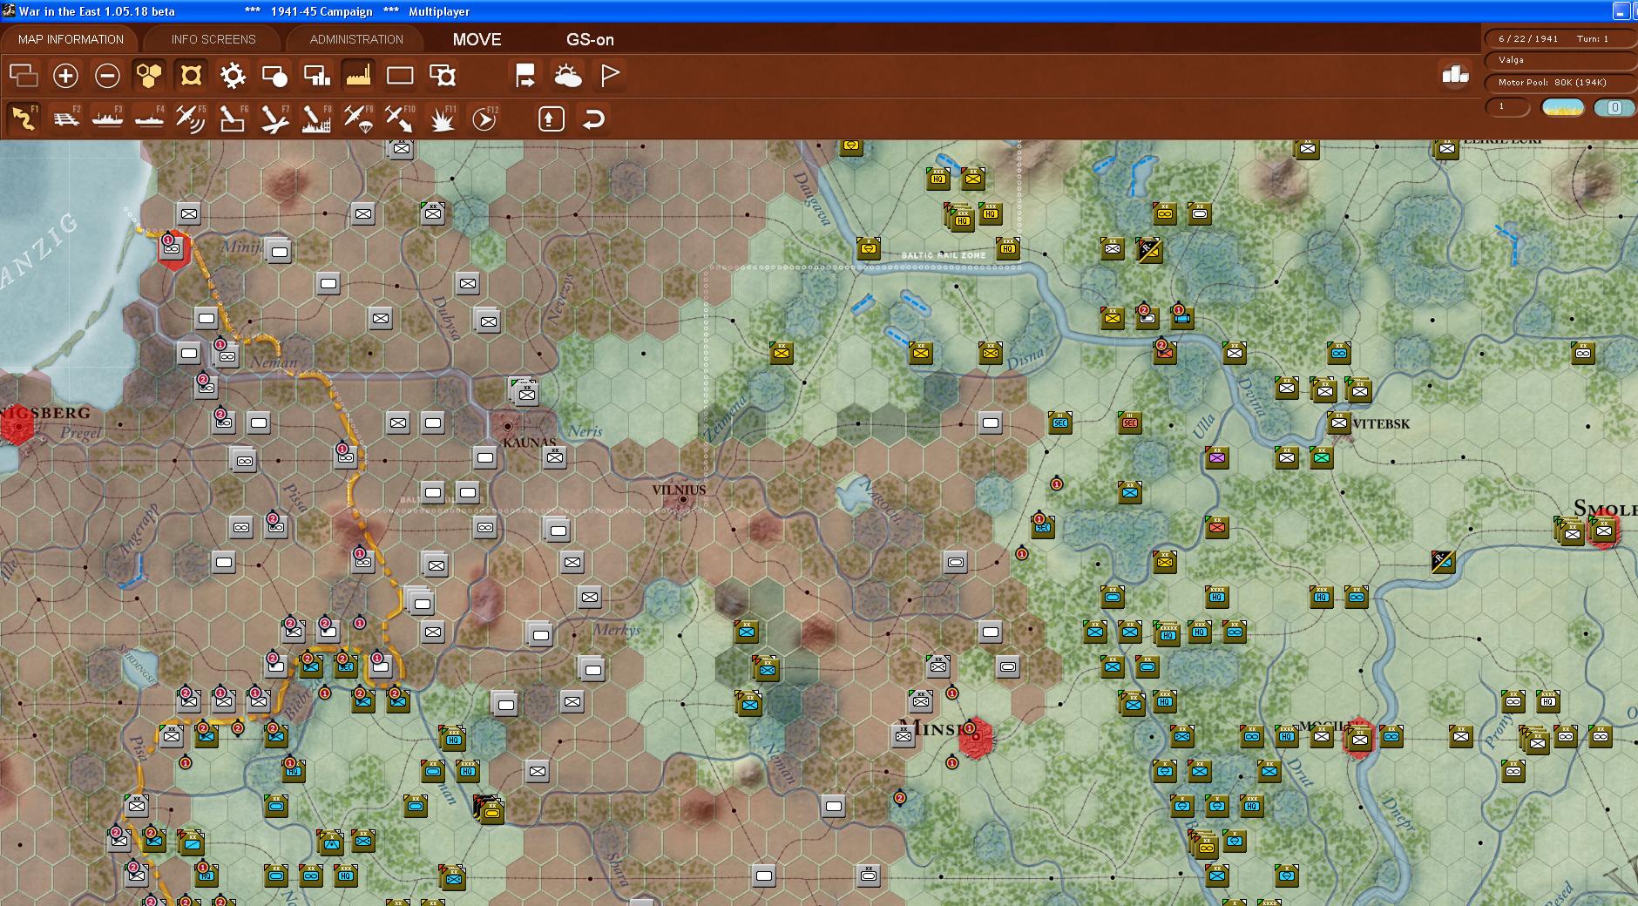Click the small field showing 1
The image size is (1638, 906).
[x=1507, y=107]
